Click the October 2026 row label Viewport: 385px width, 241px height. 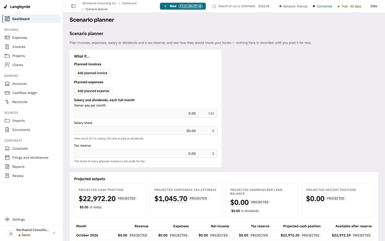(87, 235)
